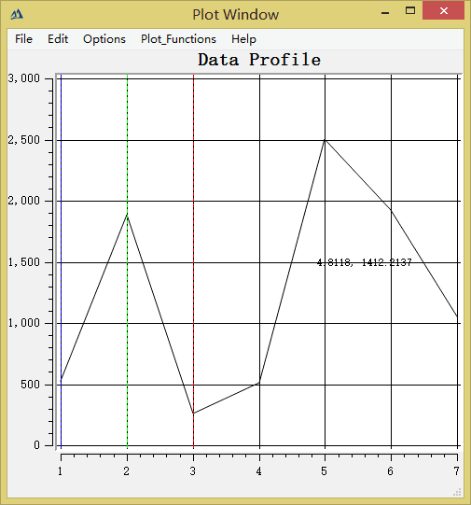Click the profile peak at x equals 5
Screen dimensions: 471x505
pyautogui.click(x=325, y=140)
